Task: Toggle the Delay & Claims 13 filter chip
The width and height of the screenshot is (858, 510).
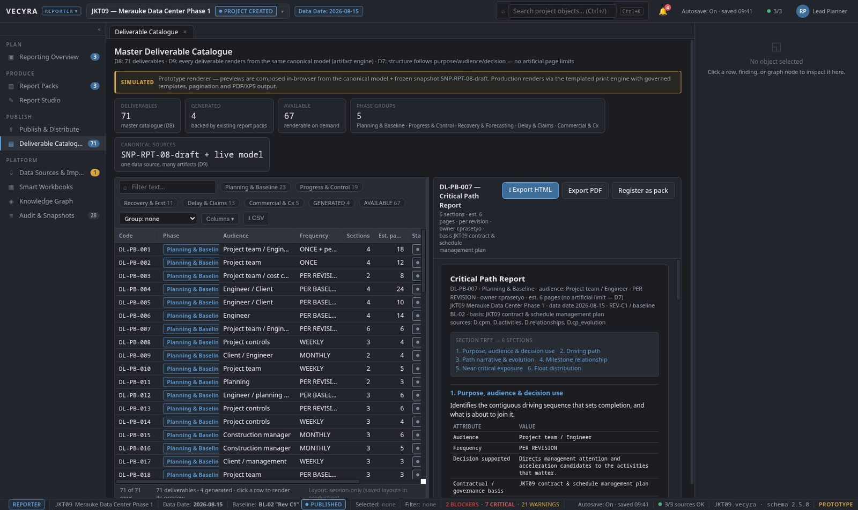Action: click(211, 203)
